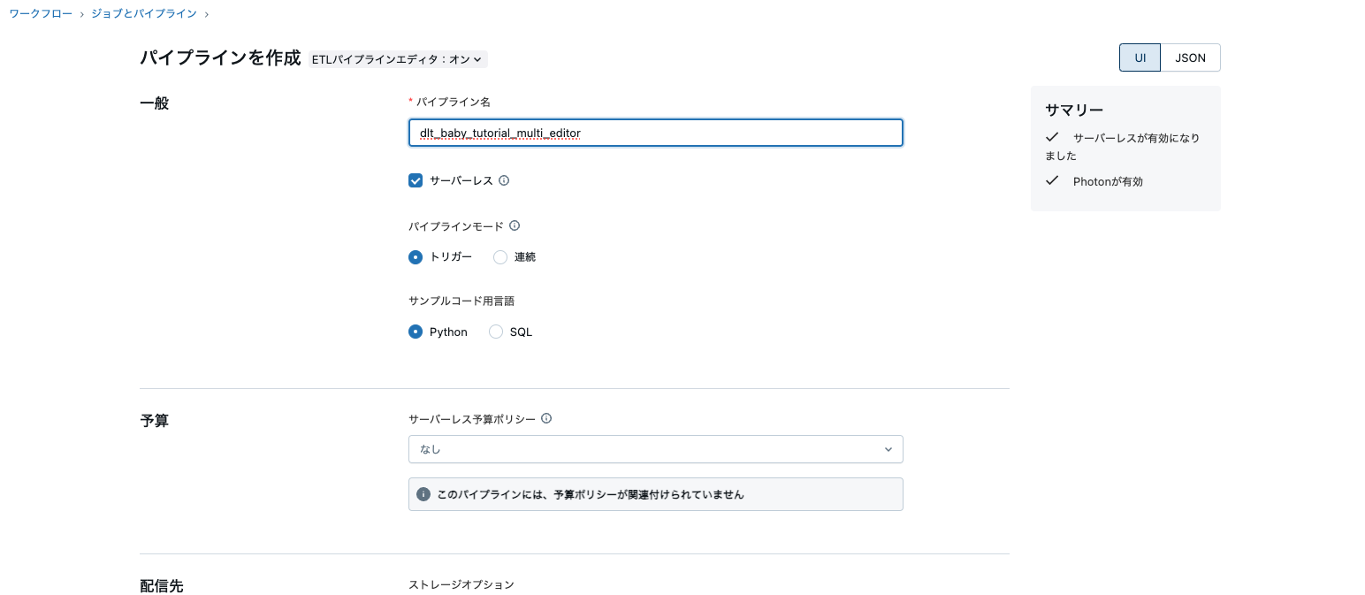Open the ワークフロー breadcrumb link
1365x595 pixels.
click(x=40, y=13)
